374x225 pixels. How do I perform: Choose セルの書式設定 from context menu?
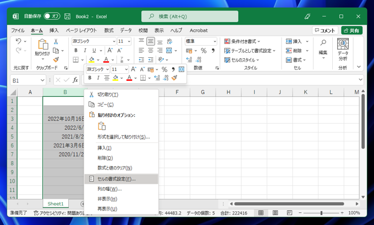(116, 179)
